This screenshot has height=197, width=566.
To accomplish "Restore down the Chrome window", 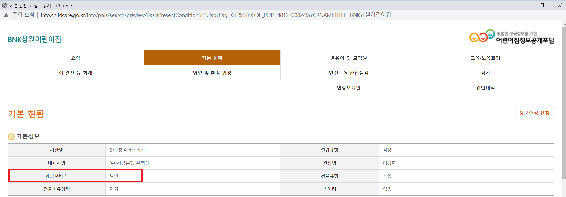I will coord(542,5).
